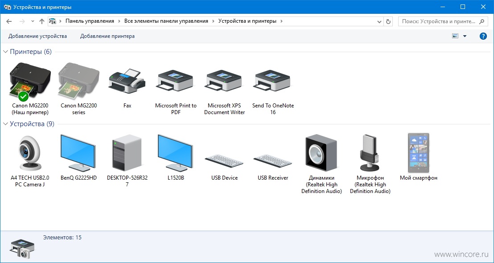This screenshot has width=494, height=263.
Task: Select the Canon MG2200 (Наш принтер) default printer icon
Action: click(x=30, y=82)
